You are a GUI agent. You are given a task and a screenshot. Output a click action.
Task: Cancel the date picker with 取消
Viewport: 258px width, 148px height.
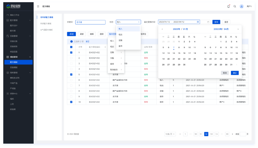[225, 73]
